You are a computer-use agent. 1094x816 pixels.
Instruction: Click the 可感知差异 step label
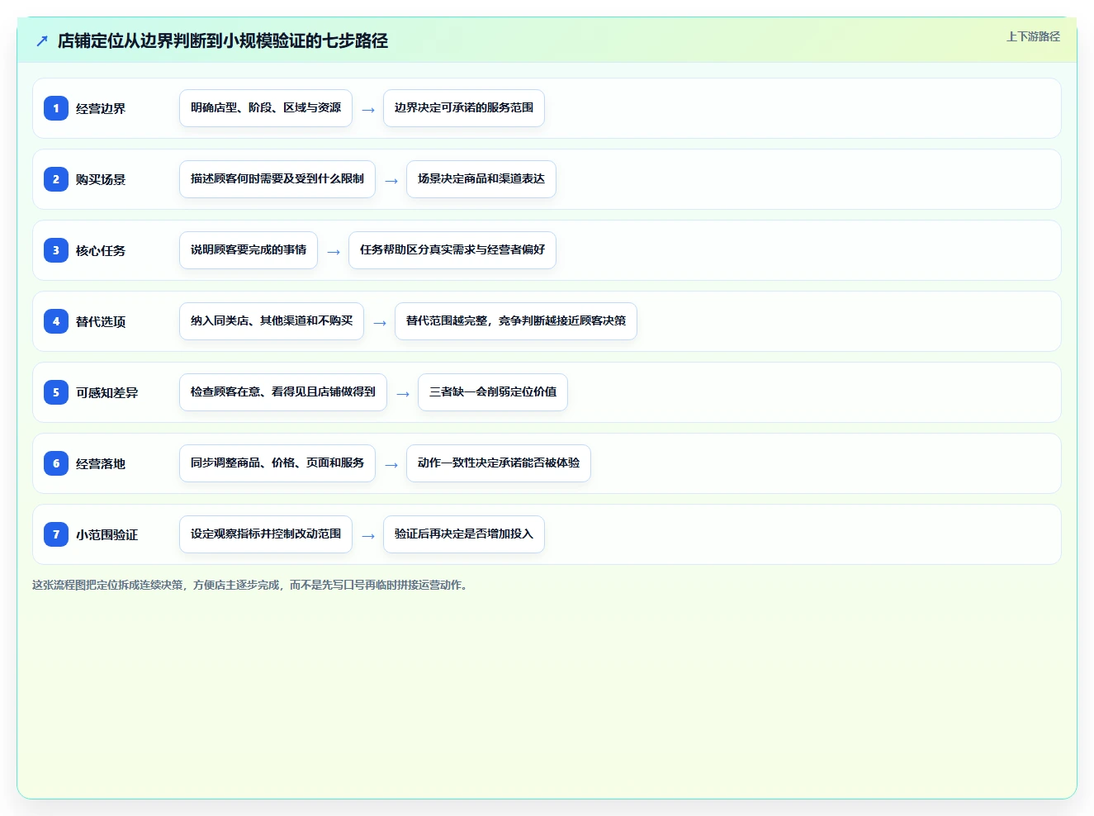point(107,392)
